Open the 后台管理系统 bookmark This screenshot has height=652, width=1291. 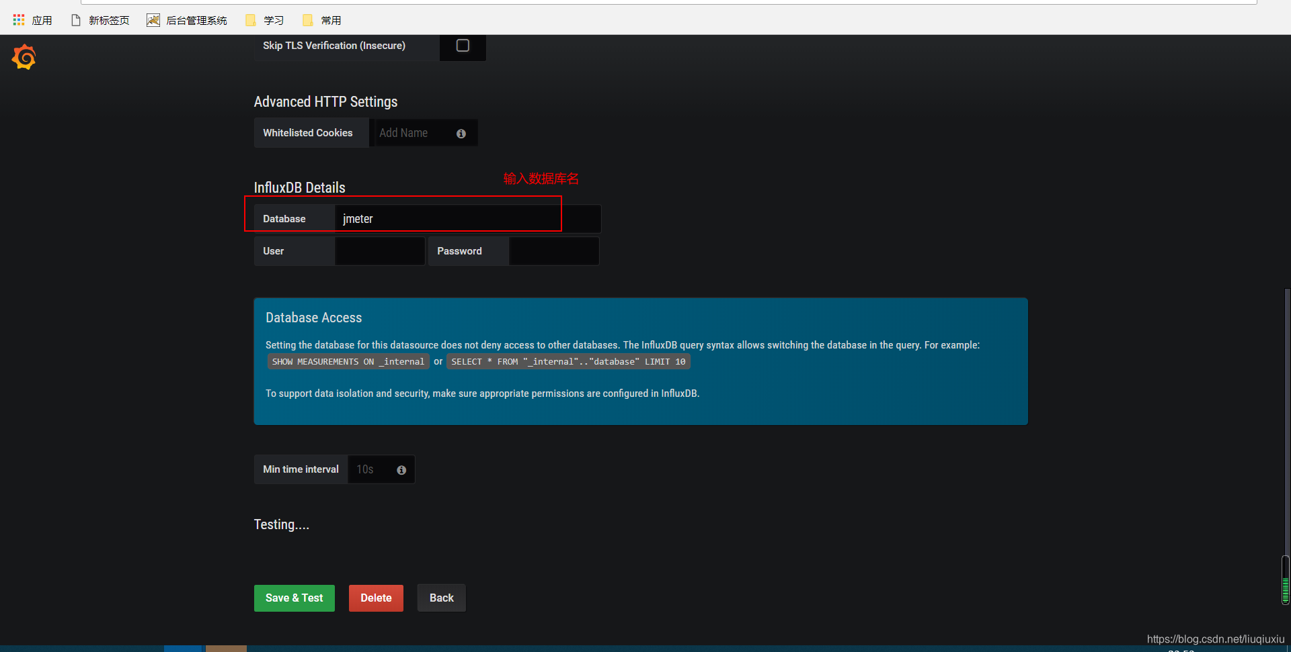[x=187, y=20]
